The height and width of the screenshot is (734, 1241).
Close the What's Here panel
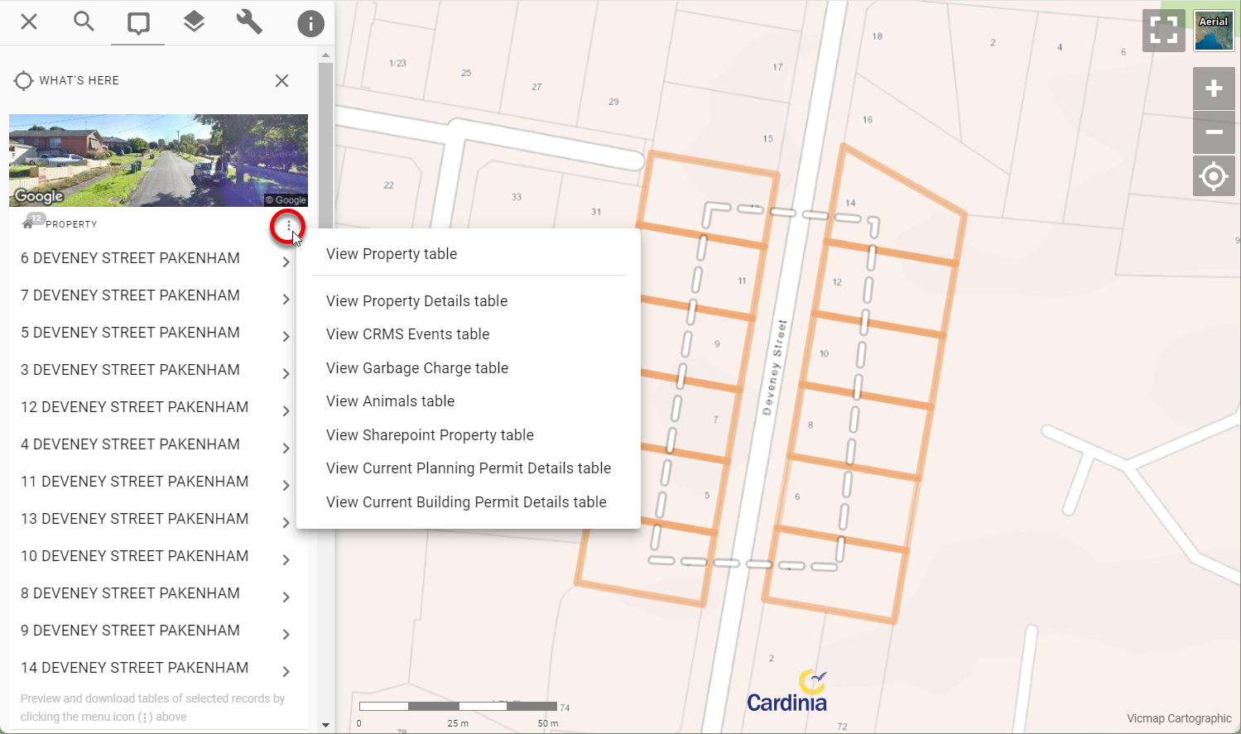coord(281,80)
